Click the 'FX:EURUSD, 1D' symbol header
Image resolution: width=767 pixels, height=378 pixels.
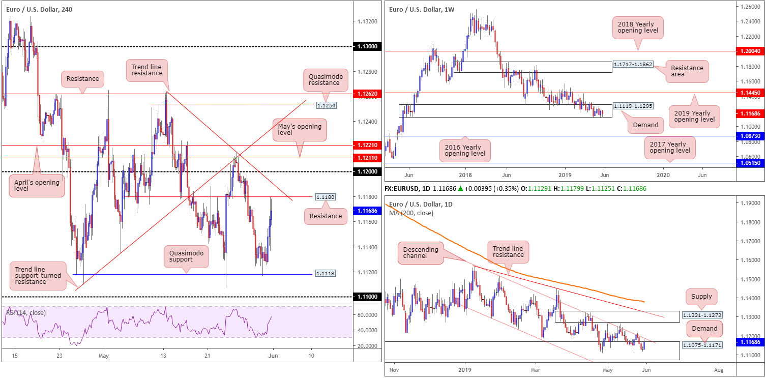(x=408, y=188)
